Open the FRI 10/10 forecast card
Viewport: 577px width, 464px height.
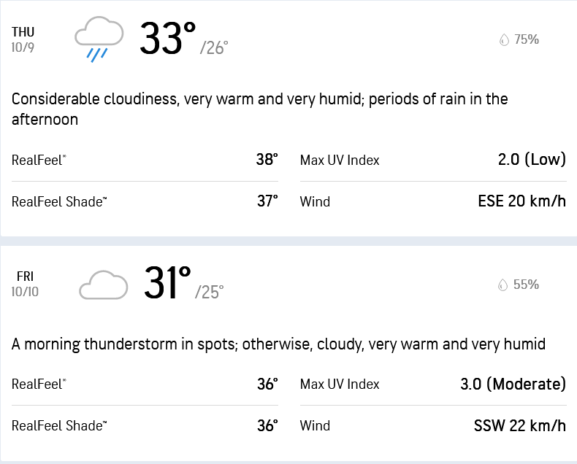pyautogui.click(x=25, y=283)
